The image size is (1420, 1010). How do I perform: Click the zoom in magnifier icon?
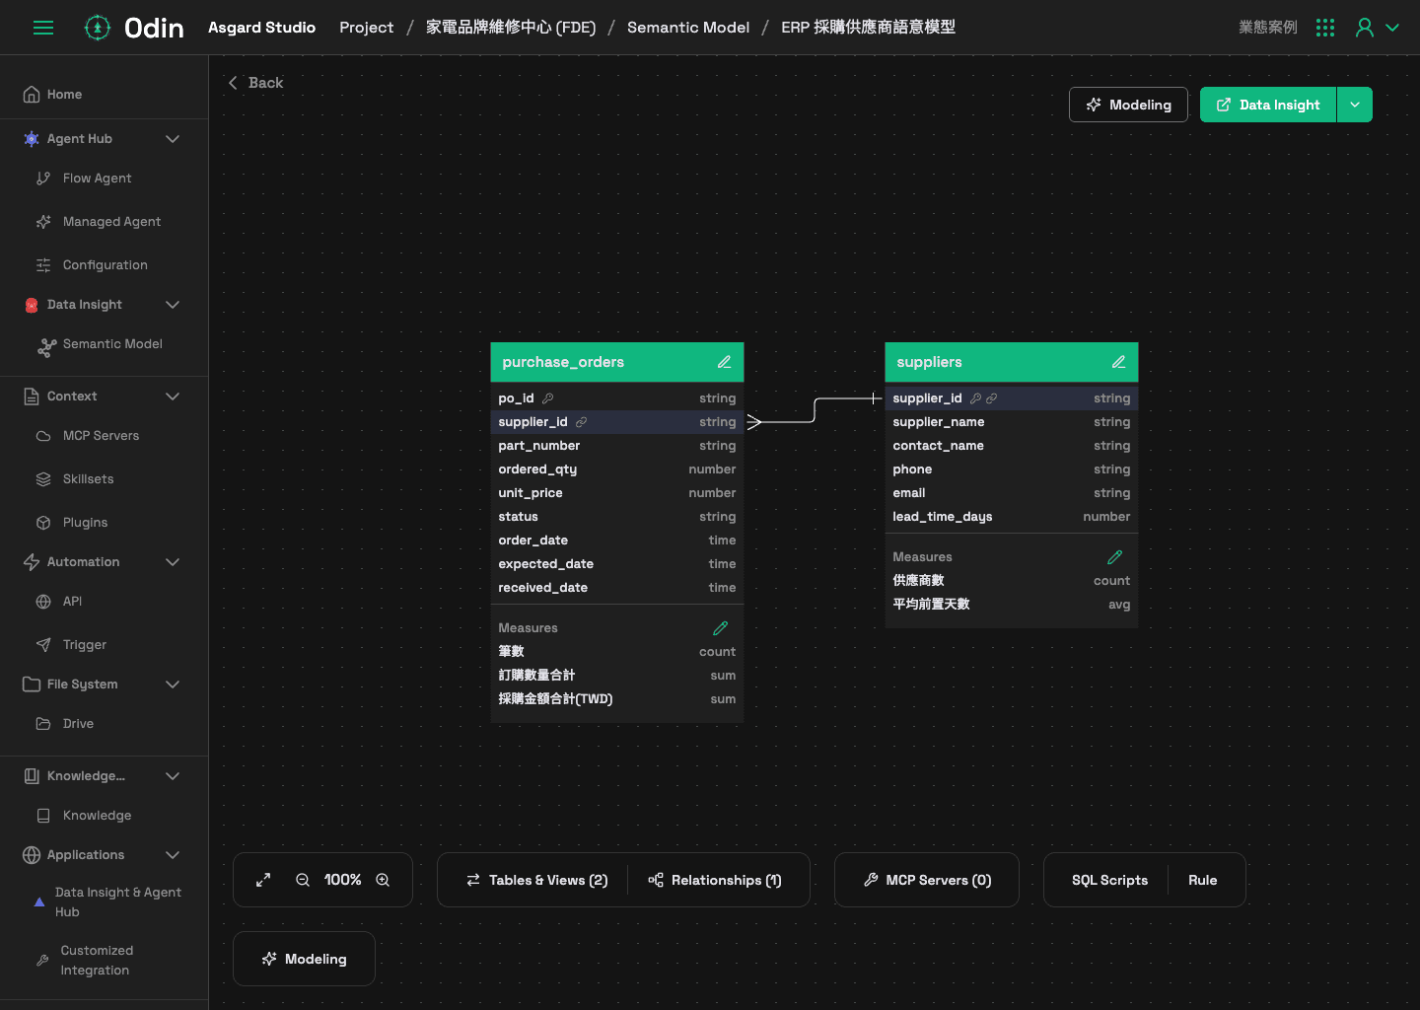(383, 880)
